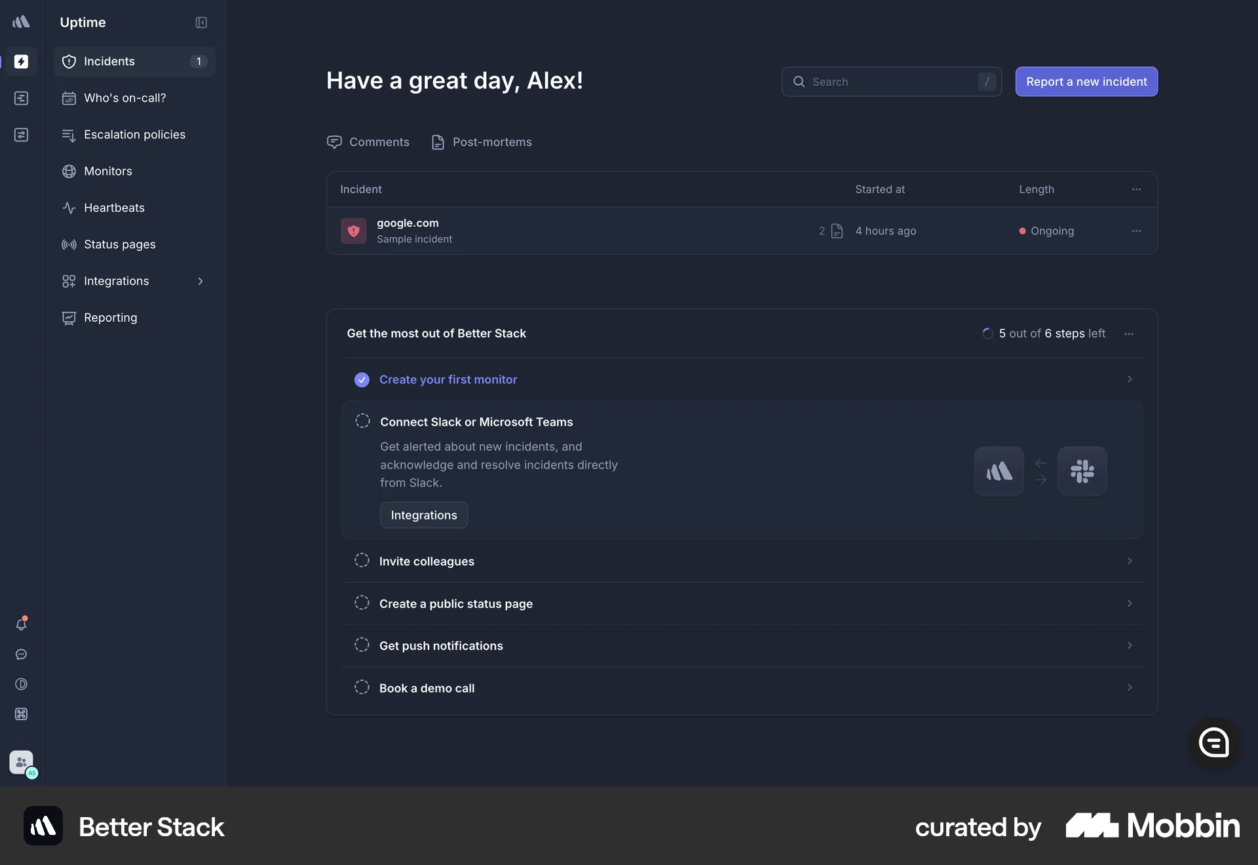This screenshot has width=1258, height=865.
Task: Open the incident row ellipsis menu
Action: click(x=1137, y=231)
